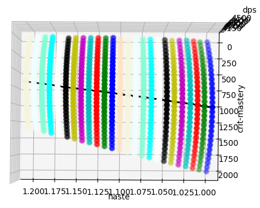Click the 250 crit-mastery tick label
This screenshot has height=208, width=260.
229,63
